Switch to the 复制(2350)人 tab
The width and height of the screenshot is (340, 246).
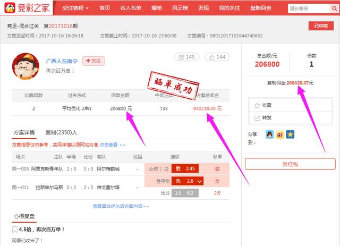point(61,132)
